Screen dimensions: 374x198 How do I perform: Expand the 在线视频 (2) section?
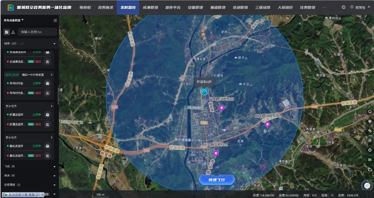[54, 185]
